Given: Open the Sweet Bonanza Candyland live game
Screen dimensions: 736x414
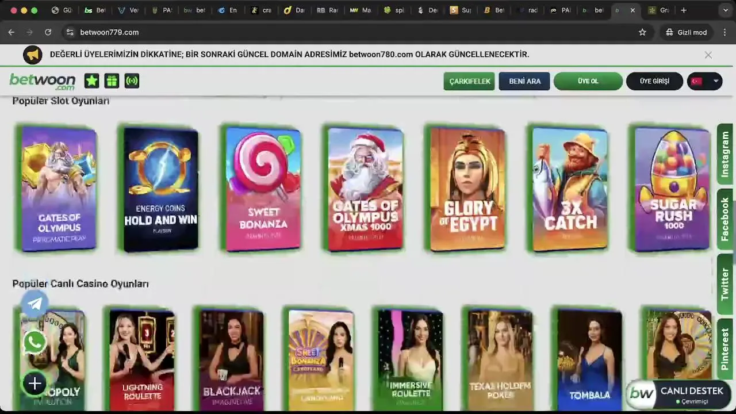Looking at the screenshot, I should [x=321, y=360].
